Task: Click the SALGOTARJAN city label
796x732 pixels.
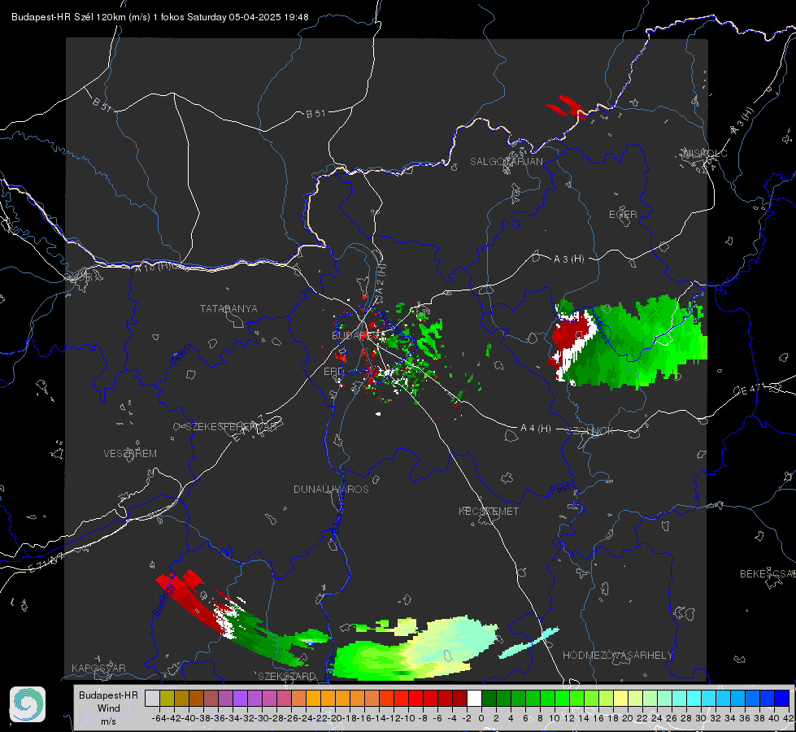Action: pyautogui.click(x=506, y=162)
